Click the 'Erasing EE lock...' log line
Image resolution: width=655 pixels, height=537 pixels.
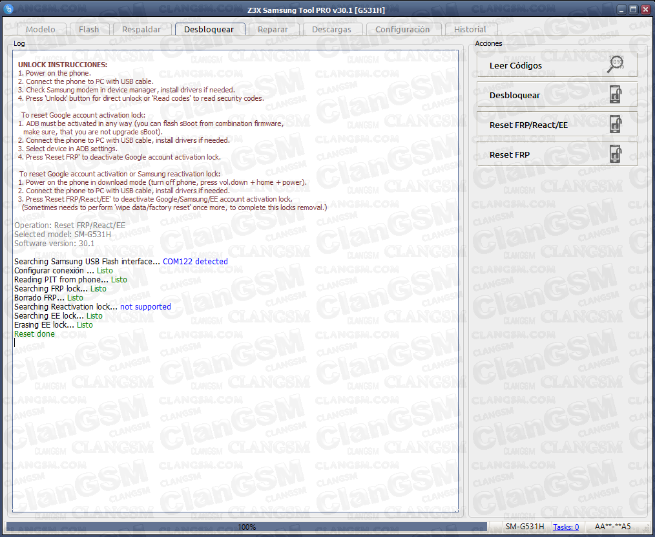click(x=54, y=324)
